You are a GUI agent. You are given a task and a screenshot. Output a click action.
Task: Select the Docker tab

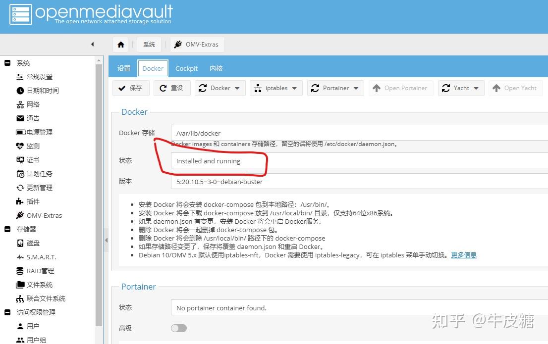coord(153,68)
